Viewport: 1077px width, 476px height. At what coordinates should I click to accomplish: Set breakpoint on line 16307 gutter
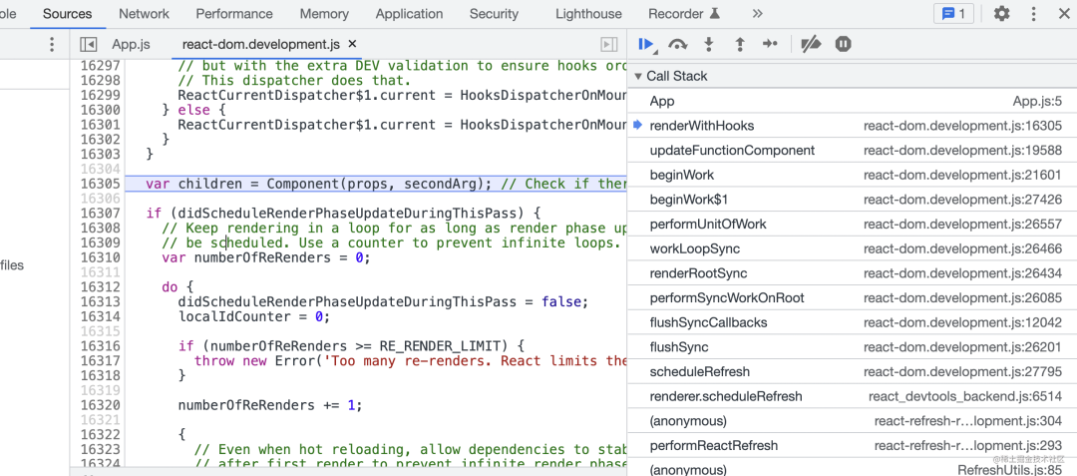[x=100, y=213]
